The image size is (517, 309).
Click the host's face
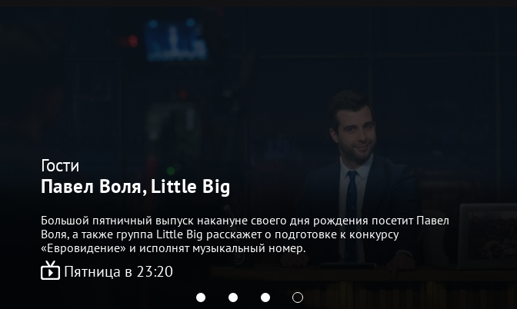pos(355,130)
